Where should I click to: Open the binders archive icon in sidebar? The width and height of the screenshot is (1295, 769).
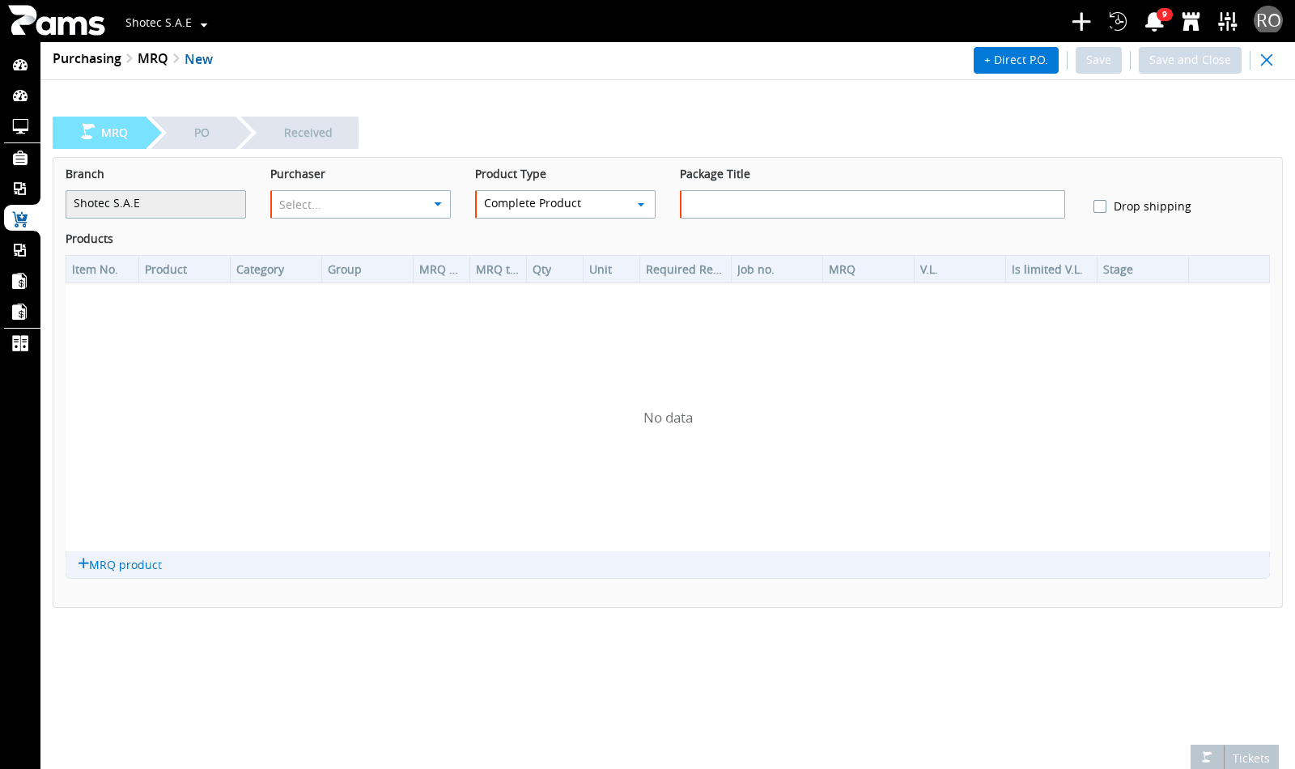(20, 343)
